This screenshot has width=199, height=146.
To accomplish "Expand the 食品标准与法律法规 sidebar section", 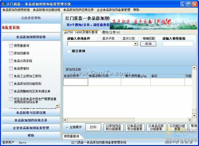I will click(x=31, y=112).
